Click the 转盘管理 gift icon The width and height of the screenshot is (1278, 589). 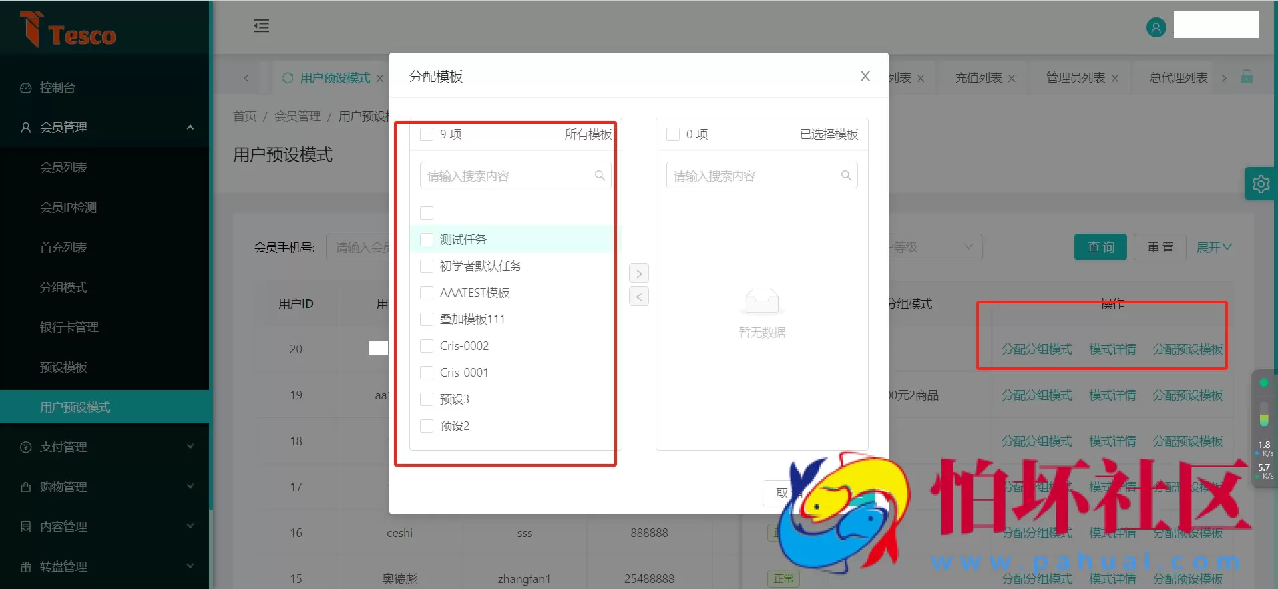tap(26, 567)
